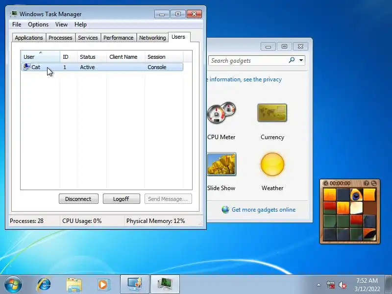Click the Search gadgets input field
The image size is (392, 294).
tap(249, 60)
